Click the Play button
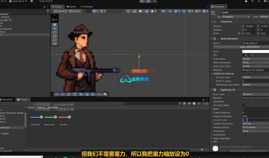The width and height of the screenshot is (269, 158). [142, 1]
